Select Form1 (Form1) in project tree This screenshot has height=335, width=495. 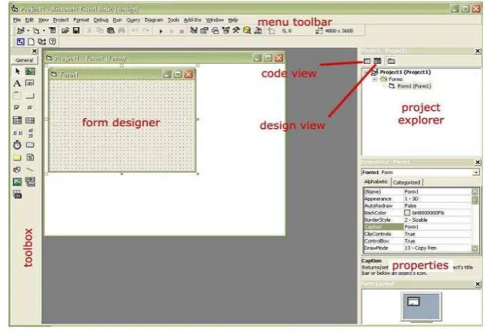pyautogui.click(x=413, y=86)
